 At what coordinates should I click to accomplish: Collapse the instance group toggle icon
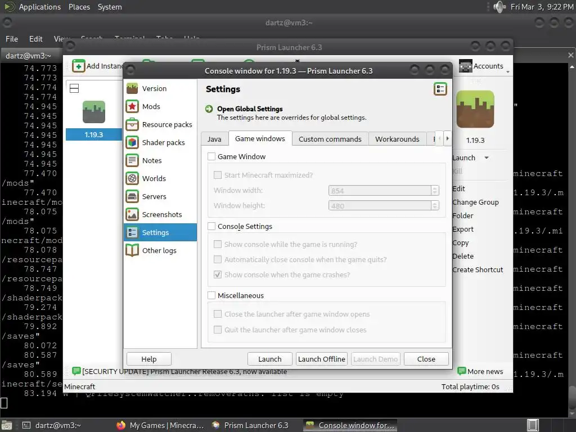(74, 88)
